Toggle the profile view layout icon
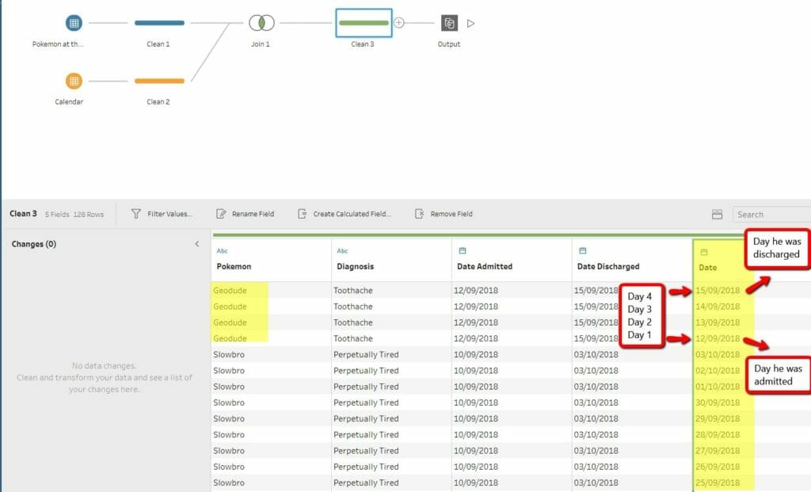The height and width of the screenshot is (492, 811). coord(717,214)
